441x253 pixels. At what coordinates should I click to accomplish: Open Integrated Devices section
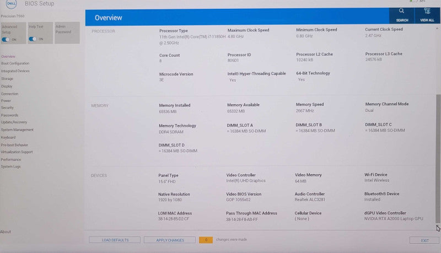click(x=15, y=71)
